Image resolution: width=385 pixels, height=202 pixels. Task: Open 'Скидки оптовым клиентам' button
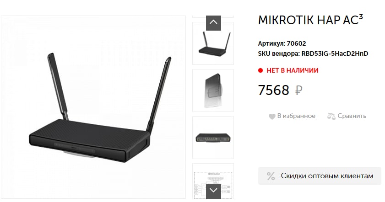[x=320, y=176]
